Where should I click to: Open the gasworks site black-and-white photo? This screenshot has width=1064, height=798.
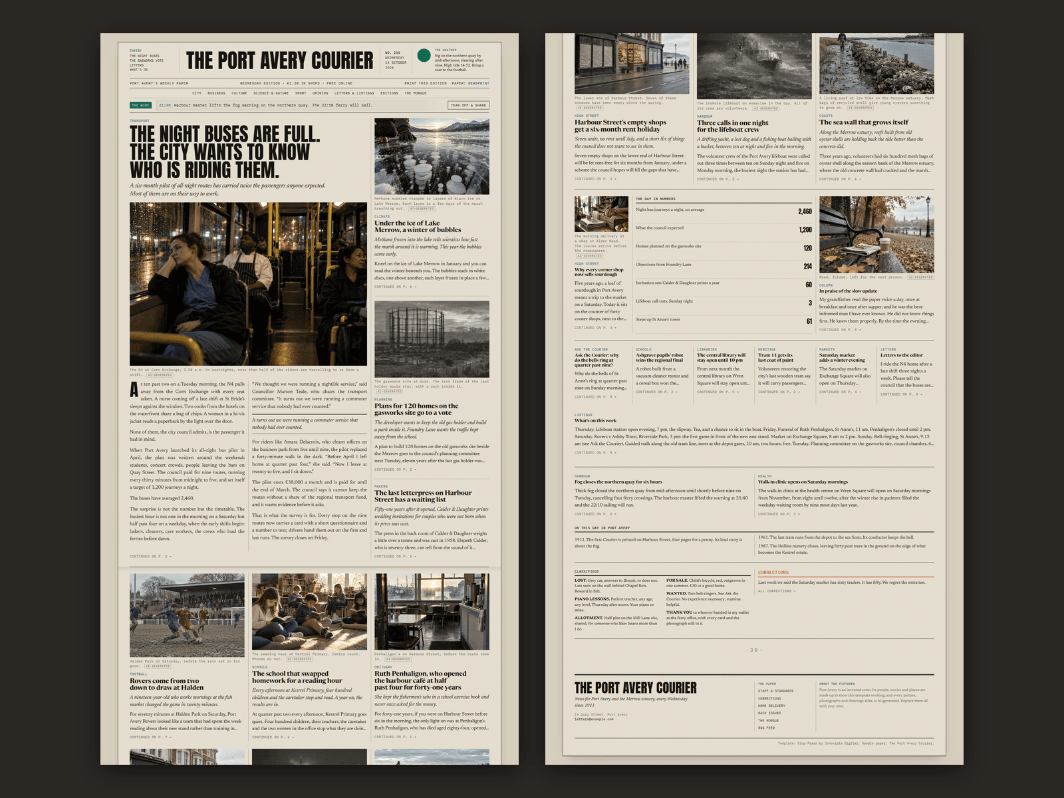point(432,339)
